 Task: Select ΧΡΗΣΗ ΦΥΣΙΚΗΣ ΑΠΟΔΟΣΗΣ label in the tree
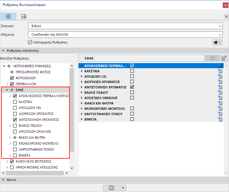37,167
